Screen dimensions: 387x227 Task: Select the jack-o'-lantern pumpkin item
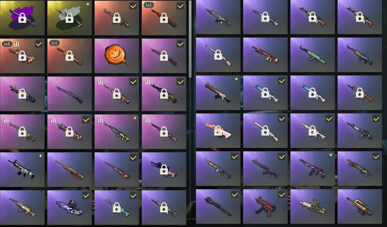(116, 56)
